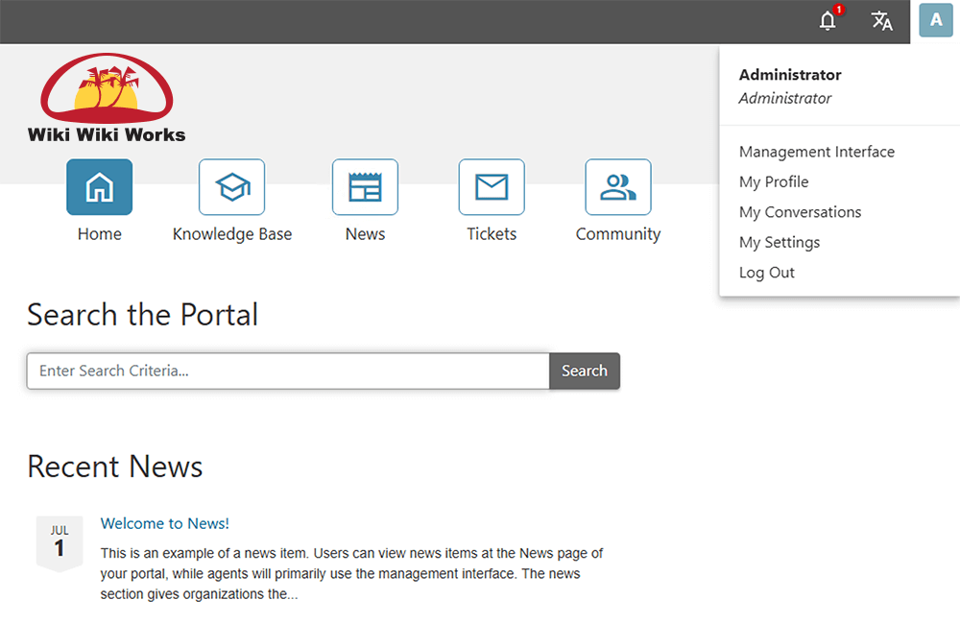
Task: Select Management Interface from user menu
Action: 816,152
